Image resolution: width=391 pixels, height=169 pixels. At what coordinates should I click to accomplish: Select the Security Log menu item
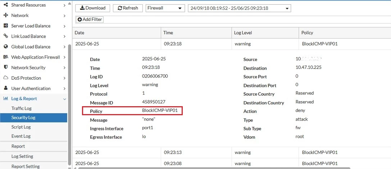(x=34, y=118)
